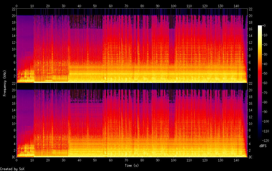Click the 16 kHz label on upper-right frequency axis
This screenshot has width=272, height=171.
click(x=250, y=29)
